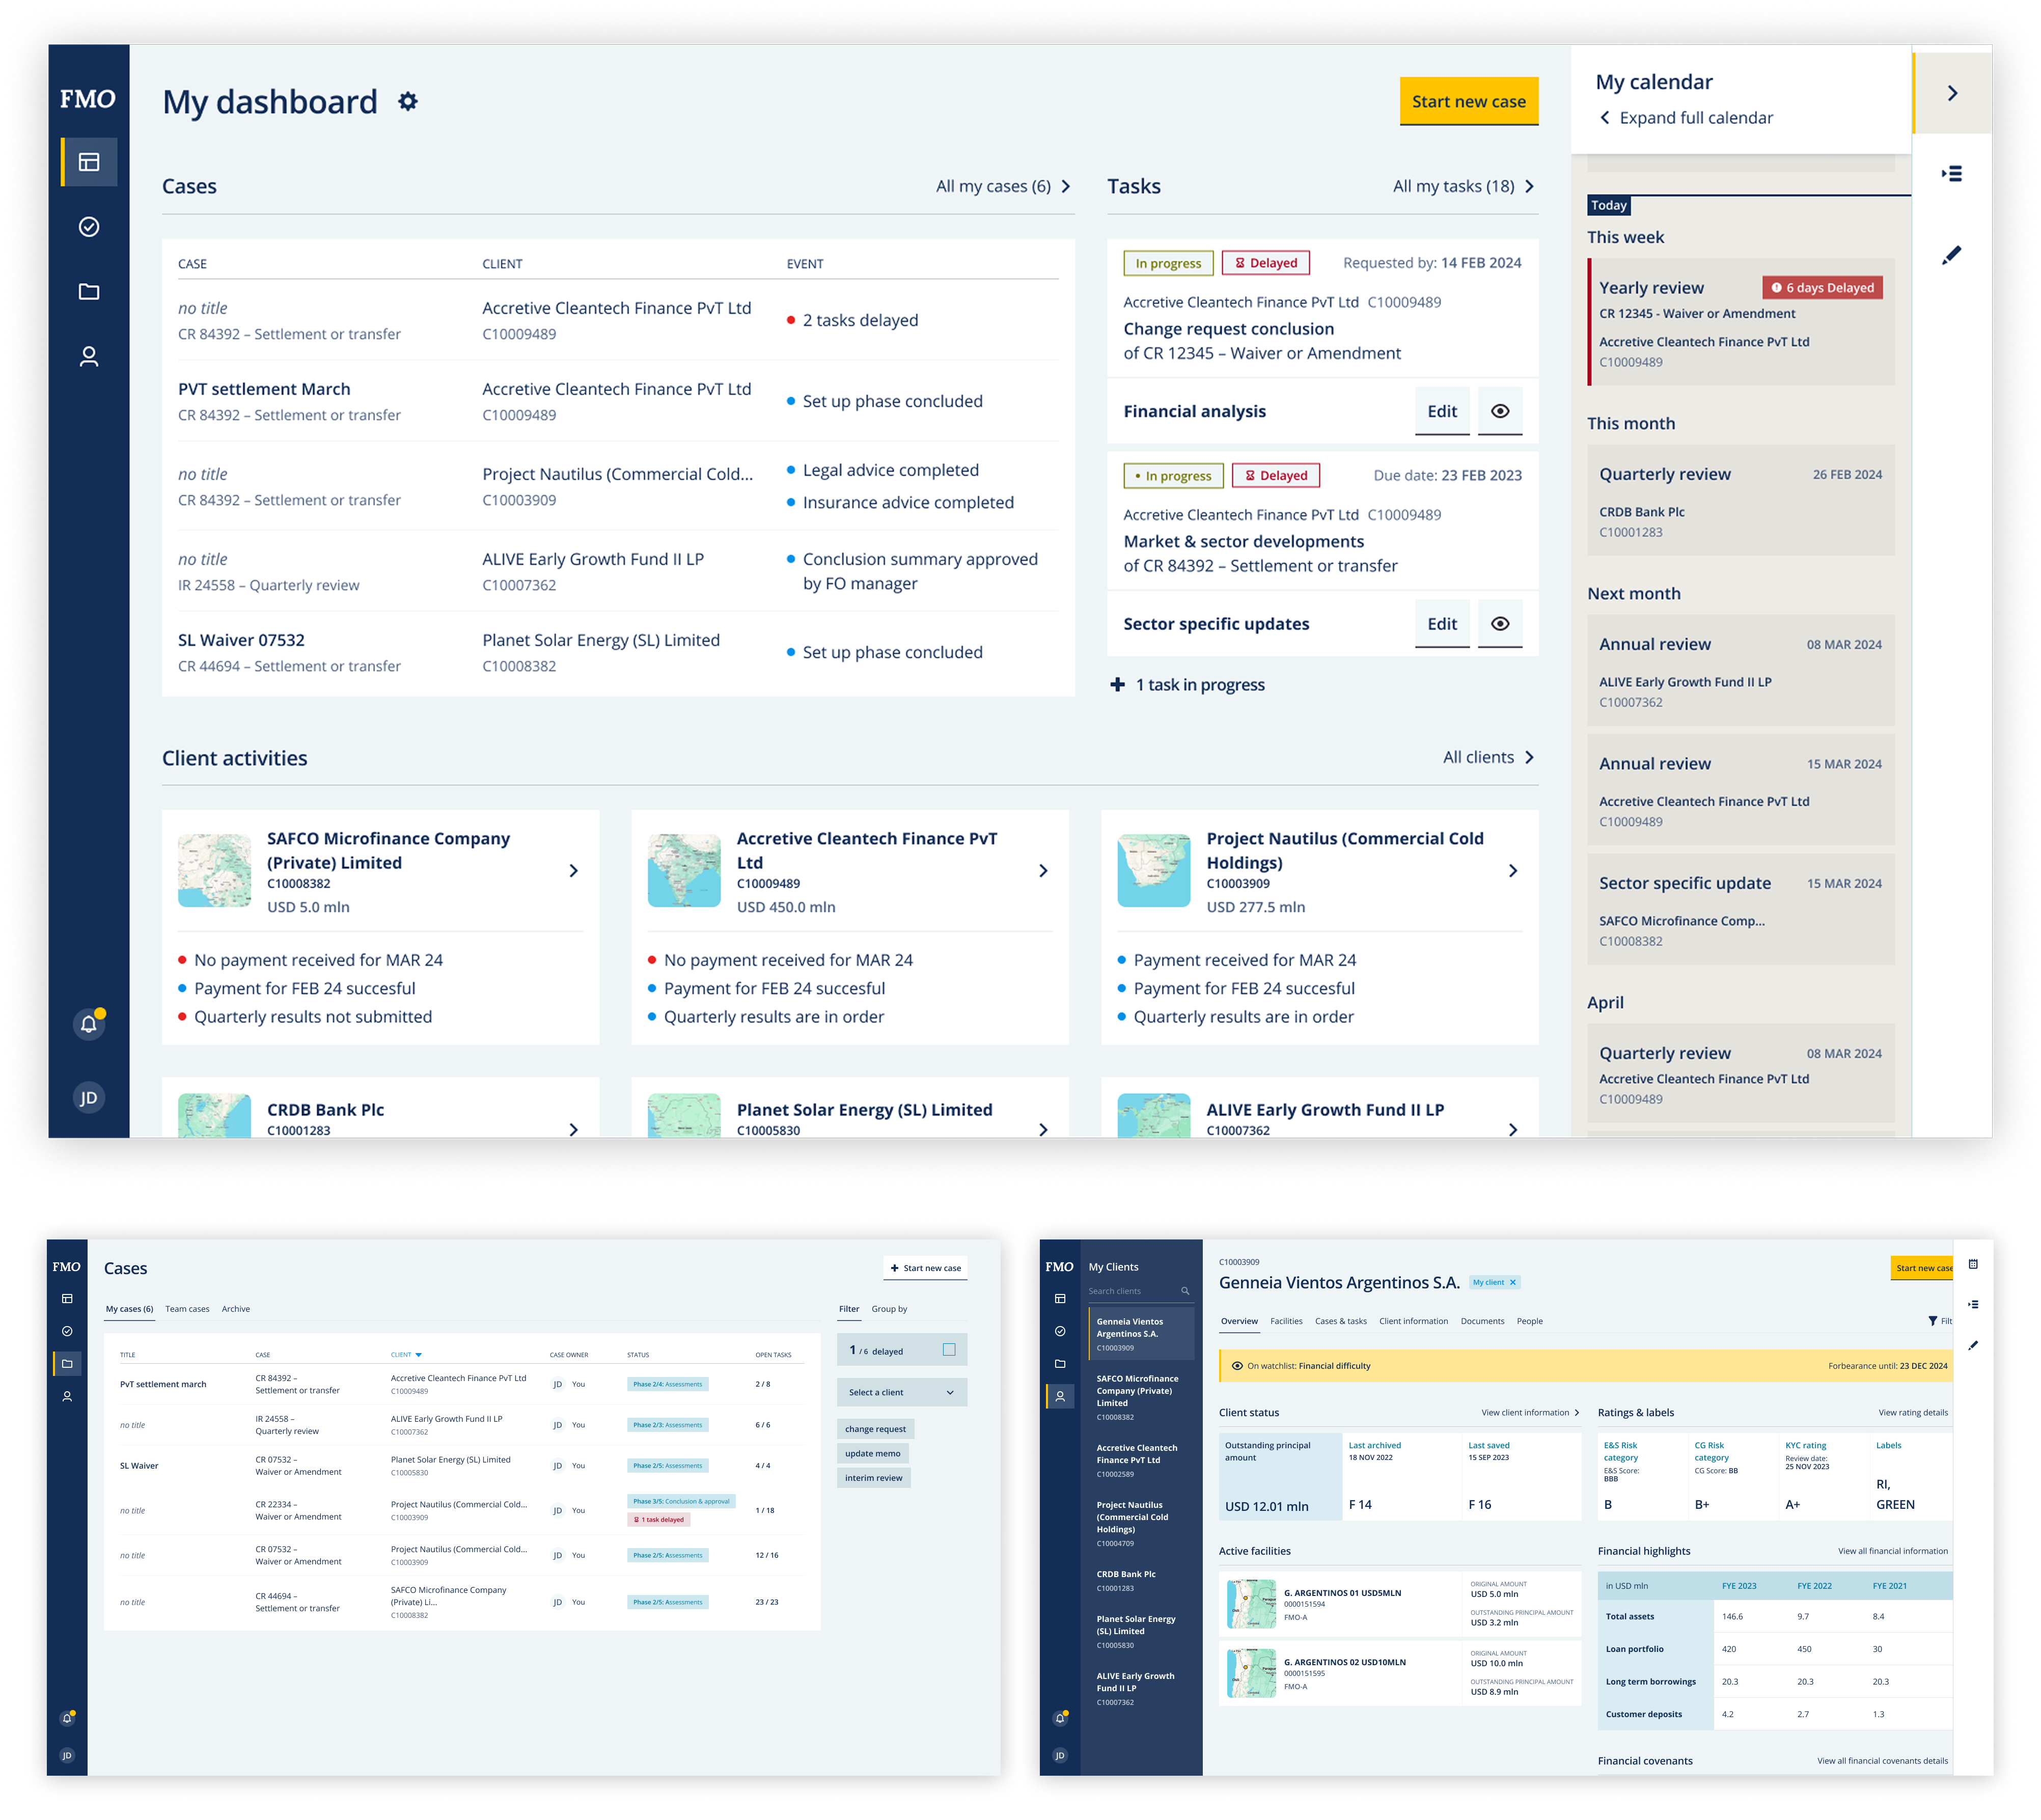Click the indented list icon in right rail
The width and height of the screenshot is (2041, 1820).
(x=1951, y=174)
